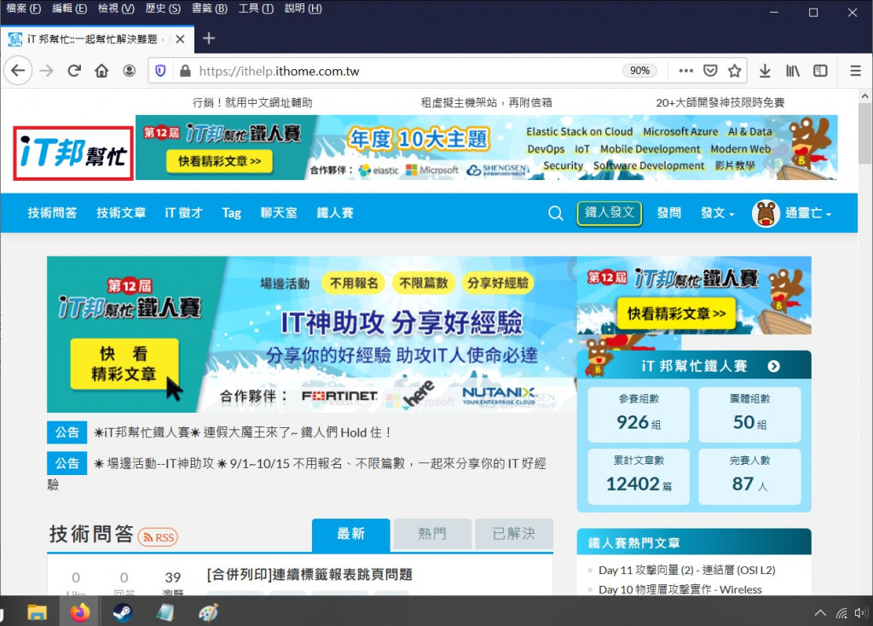Image resolution: width=873 pixels, height=626 pixels.
Task: Open the 說明 (H) menu
Action: 303,9
